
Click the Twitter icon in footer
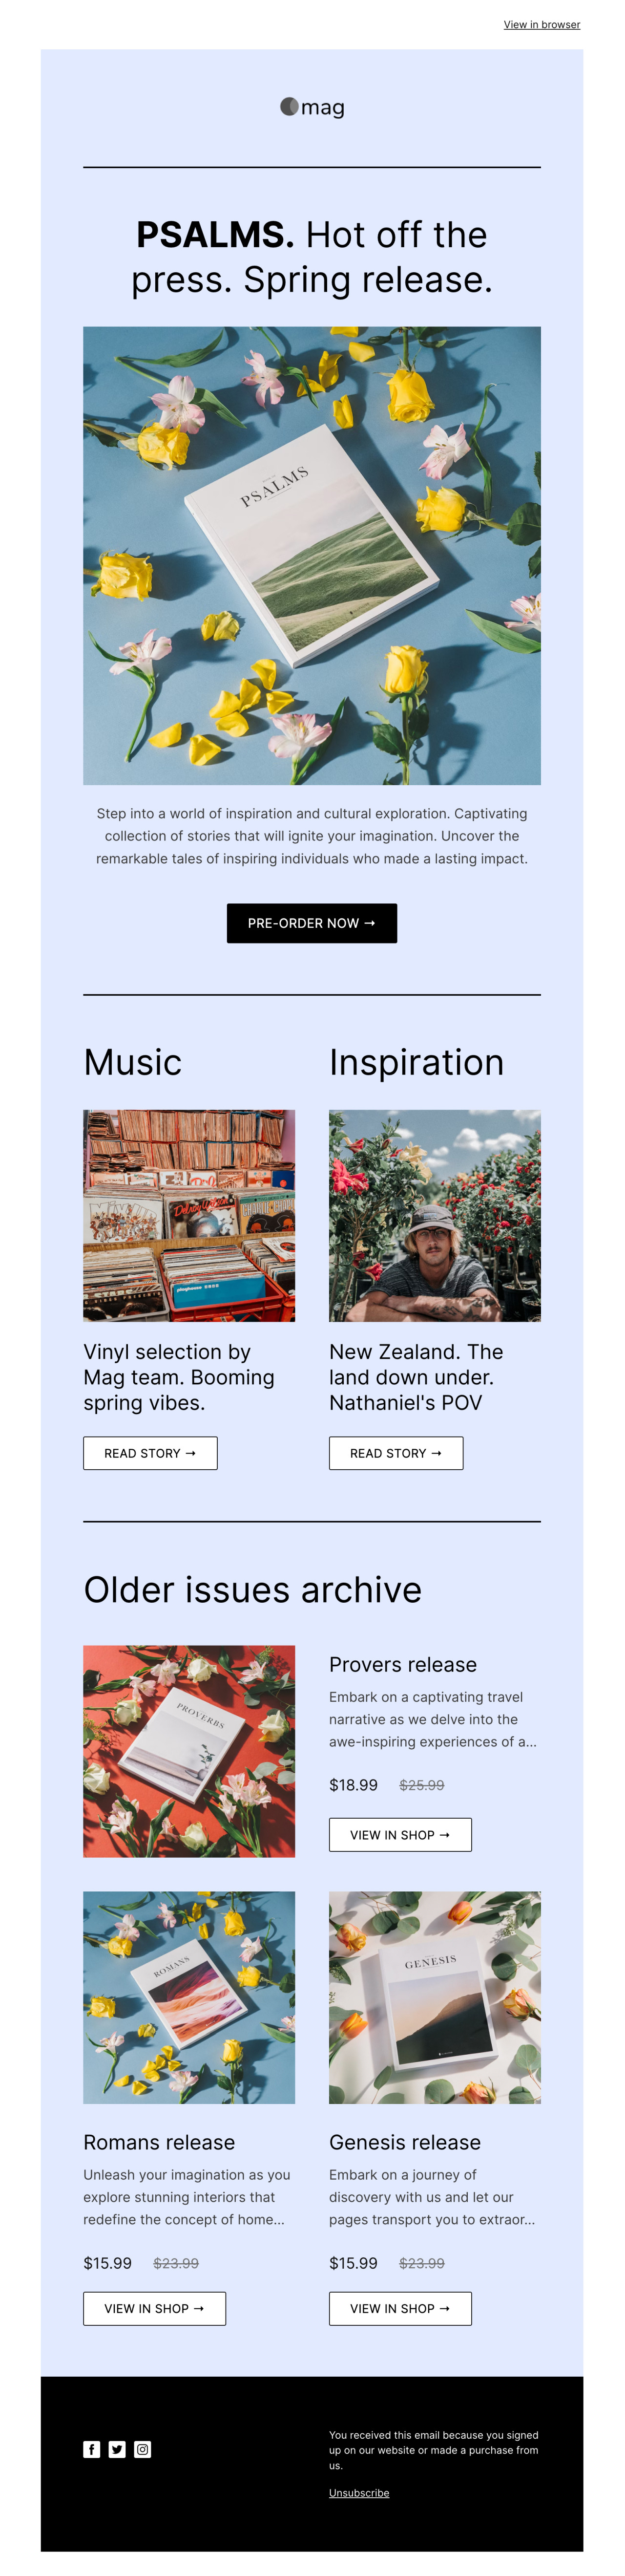point(117,2449)
